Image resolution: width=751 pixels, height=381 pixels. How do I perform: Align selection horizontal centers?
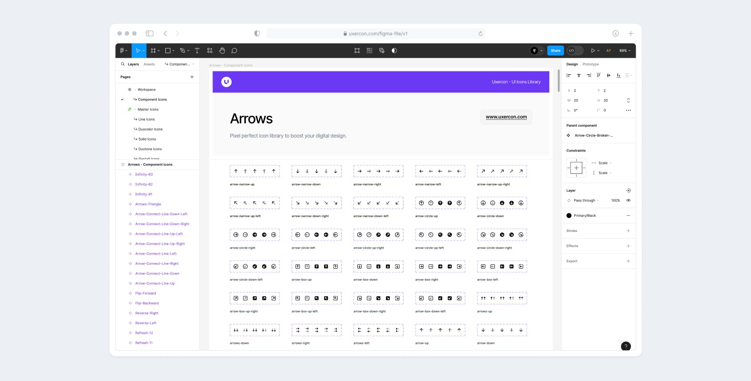click(x=578, y=75)
